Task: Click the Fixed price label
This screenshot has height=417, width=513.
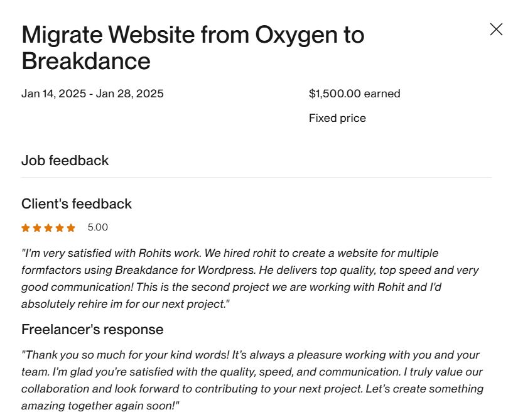Action: click(x=337, y=118)
